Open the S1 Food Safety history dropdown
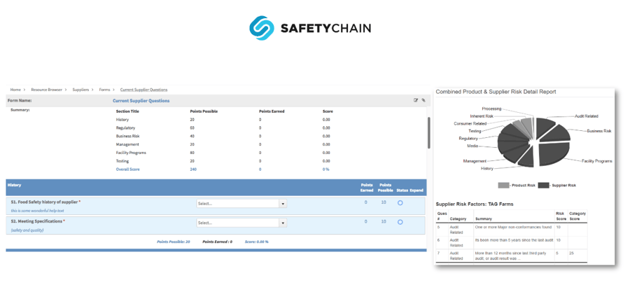This screenshot has height=306, width=630. [x=241, y=204]
